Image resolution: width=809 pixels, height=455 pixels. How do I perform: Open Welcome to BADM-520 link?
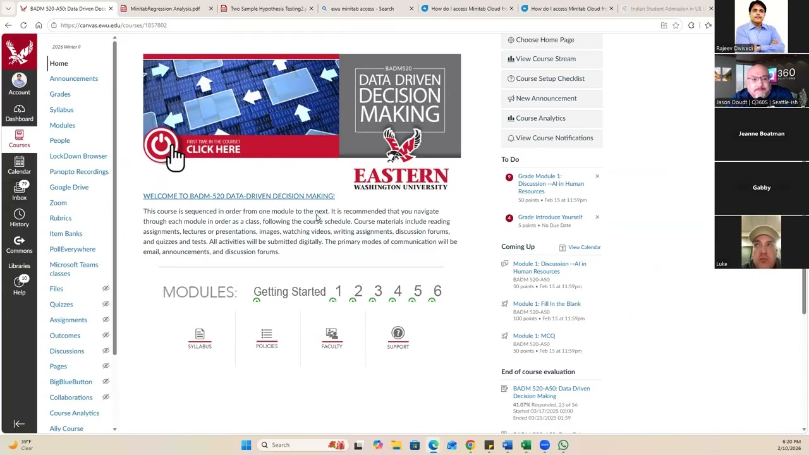(239, 196)
